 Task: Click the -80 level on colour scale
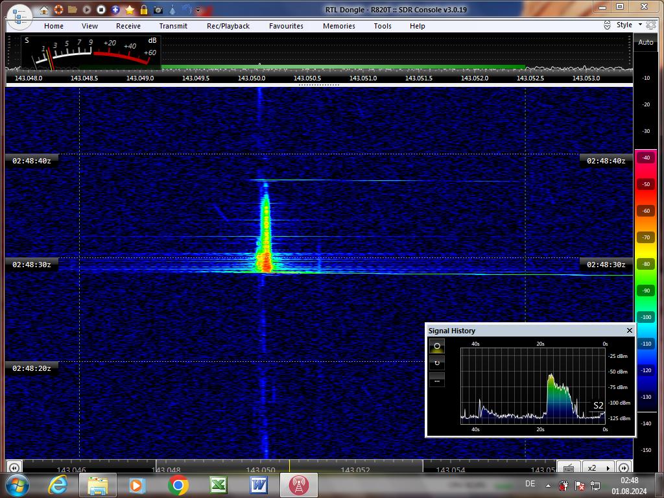(646, 264)
